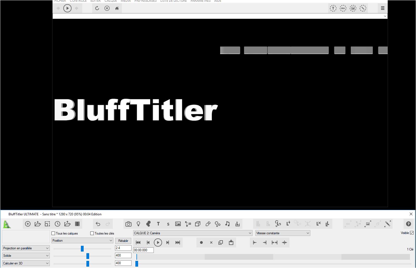Adjust the second Position slider next to 400

point(88,256)
